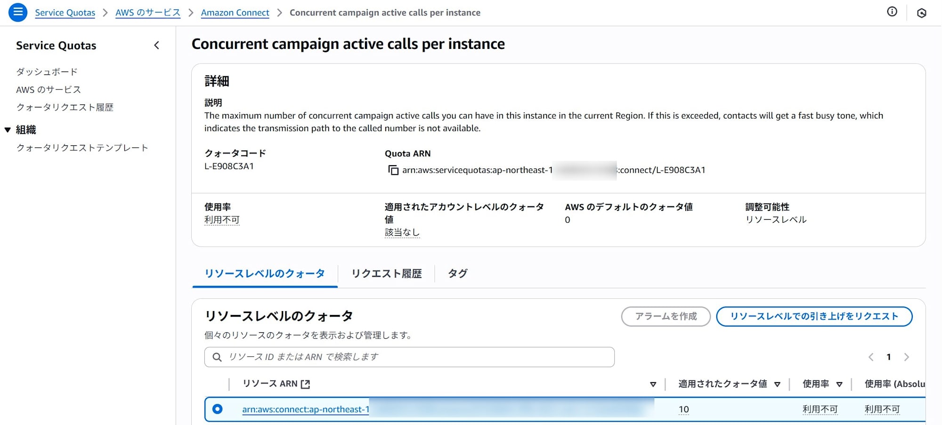Click 利用不可 in the row's 使用率 column
This screenshot has height=425, width=942.
pos(820,409)
